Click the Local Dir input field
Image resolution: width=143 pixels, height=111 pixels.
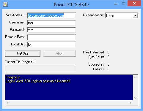click(x=51, y=45)
